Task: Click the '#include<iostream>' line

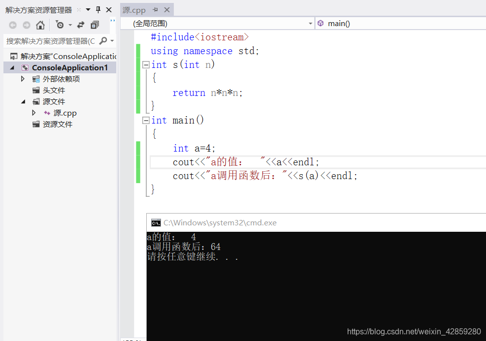Action: [199, 37]
